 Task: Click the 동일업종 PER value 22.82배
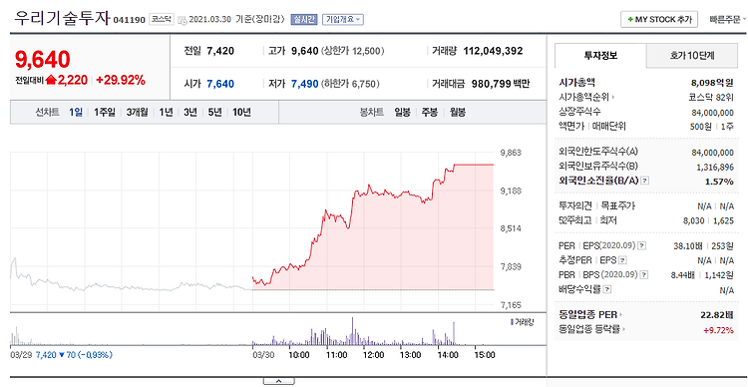click(x=717, y=314)
